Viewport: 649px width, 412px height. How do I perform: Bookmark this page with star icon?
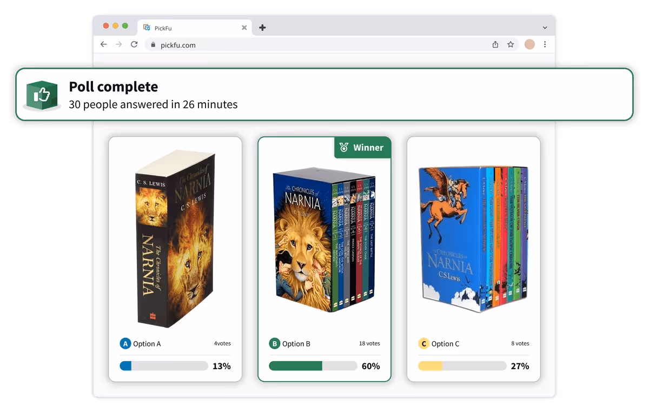click(511, 45)
